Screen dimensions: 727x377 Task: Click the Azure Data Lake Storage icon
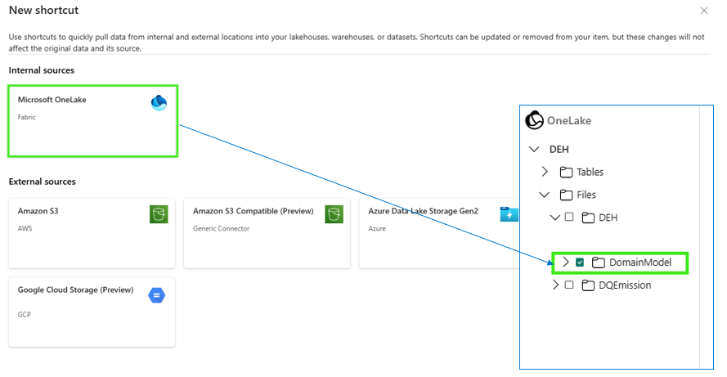tap(509, 214)
